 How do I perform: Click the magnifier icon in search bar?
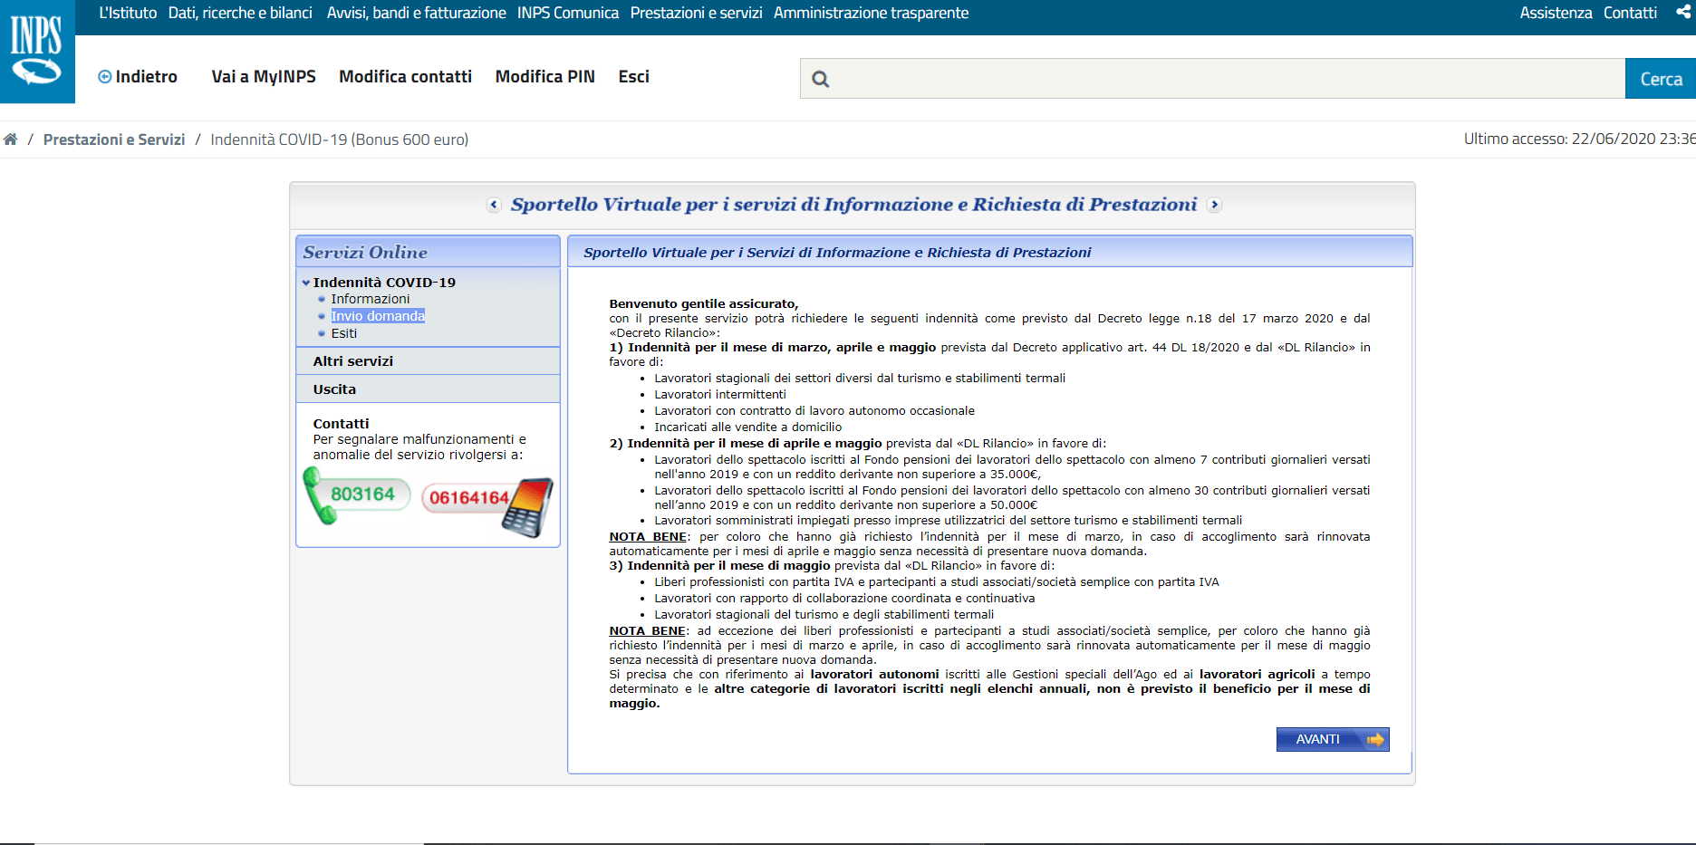coord(820,79)
